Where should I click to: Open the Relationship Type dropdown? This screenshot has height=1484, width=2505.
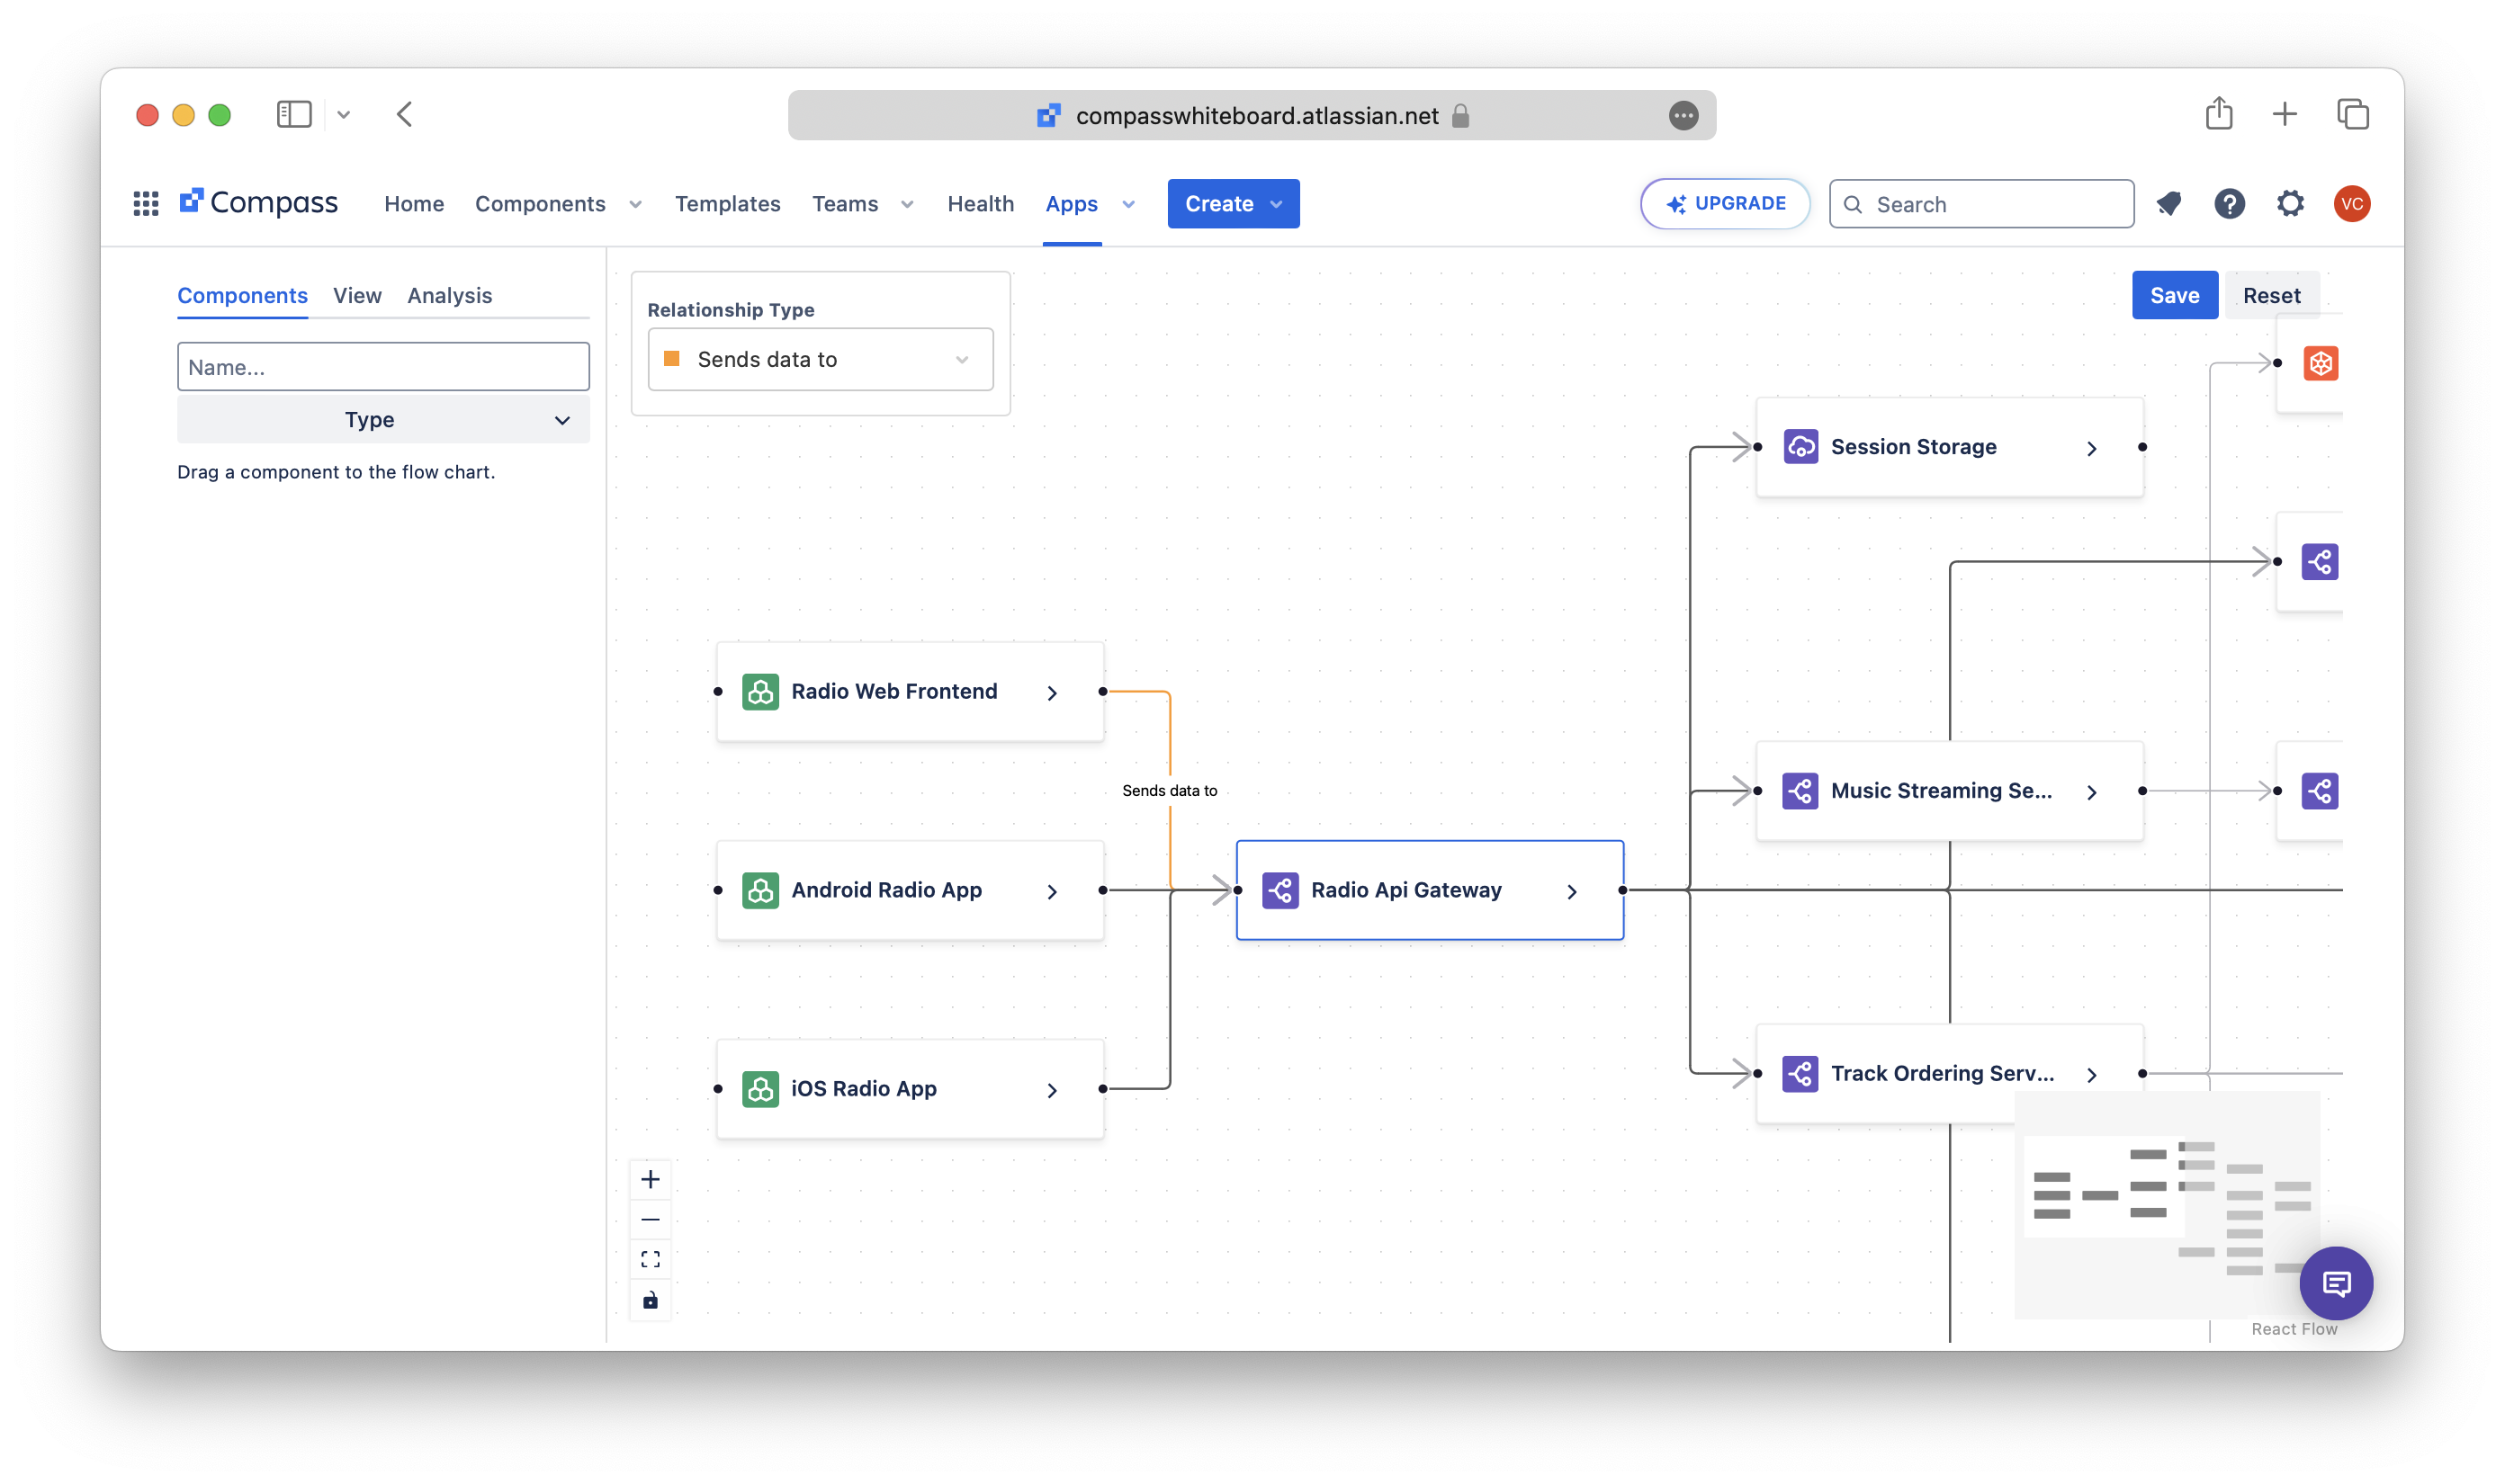click(x=821, y=359)
